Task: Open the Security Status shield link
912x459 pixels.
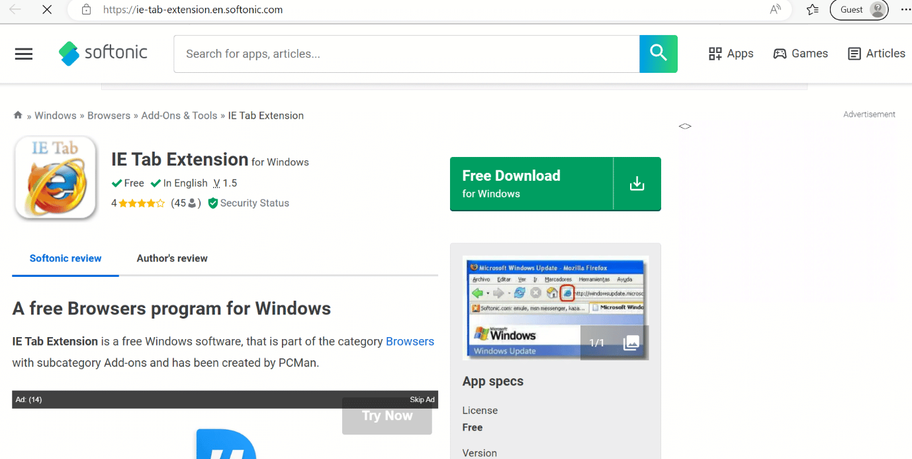Action: (x=248, y=203)
